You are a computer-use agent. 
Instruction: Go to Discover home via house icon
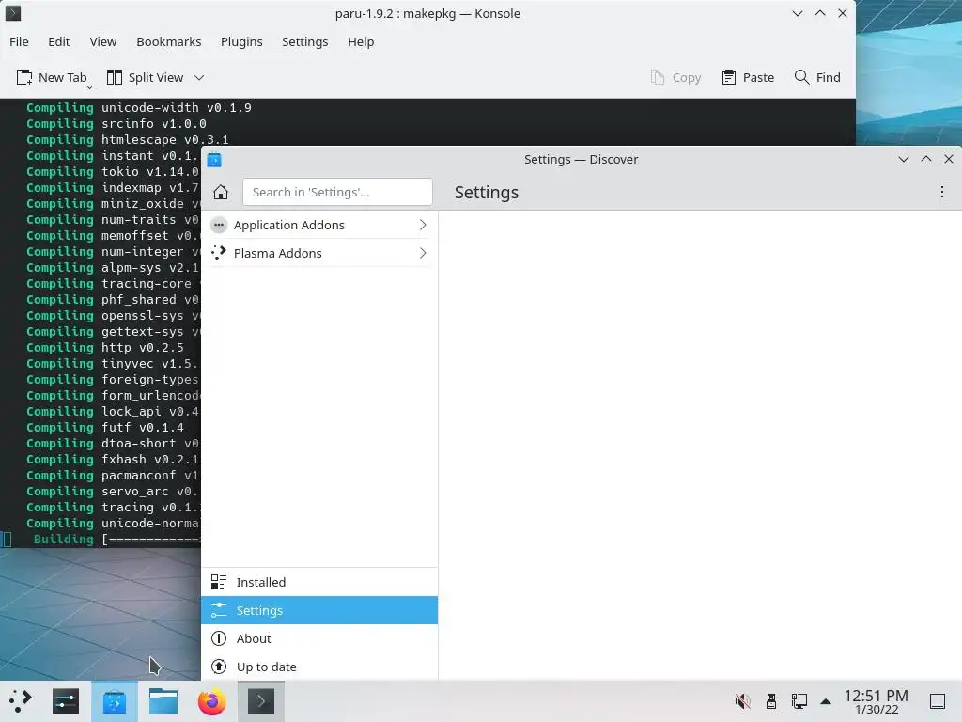coord(221,192)
